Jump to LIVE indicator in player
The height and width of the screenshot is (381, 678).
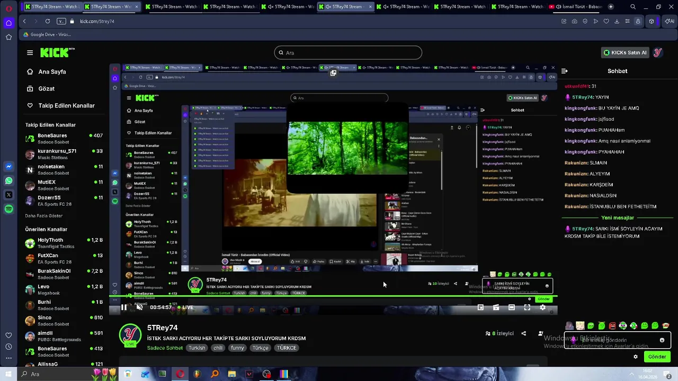tap(185, 307)
